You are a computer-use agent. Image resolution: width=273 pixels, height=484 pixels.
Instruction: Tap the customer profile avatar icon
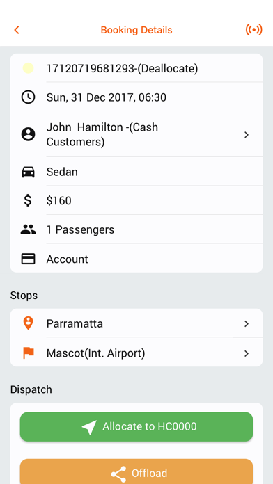[x=28, y=135]
